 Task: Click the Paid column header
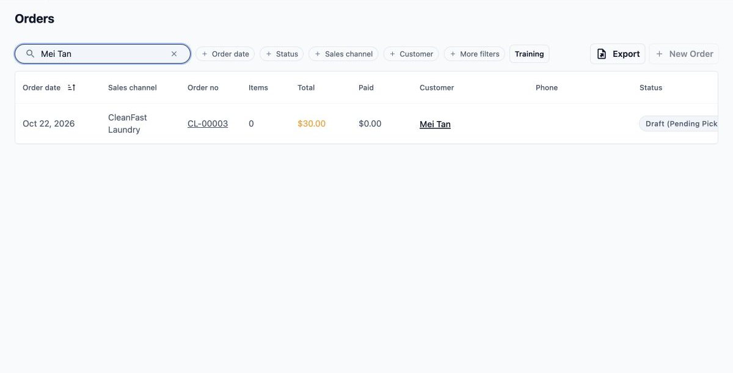point(366,87)
